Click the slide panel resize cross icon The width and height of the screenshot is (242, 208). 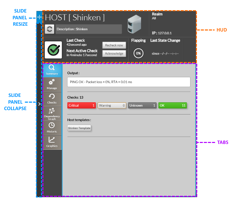[x=39, y=17]
